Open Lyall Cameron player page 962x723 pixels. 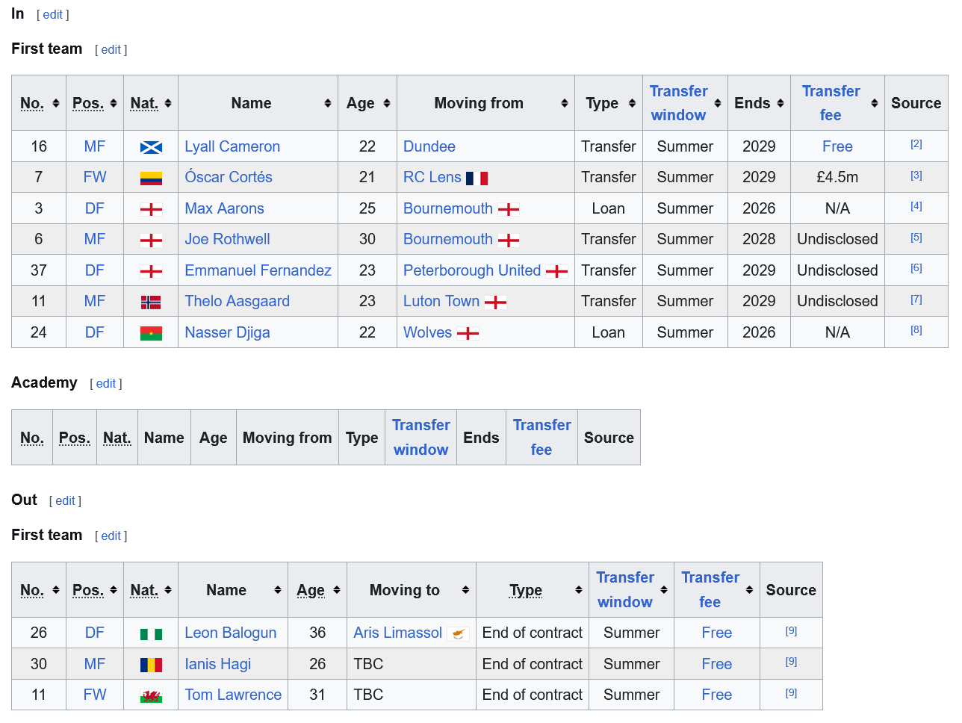pos(232,147)
